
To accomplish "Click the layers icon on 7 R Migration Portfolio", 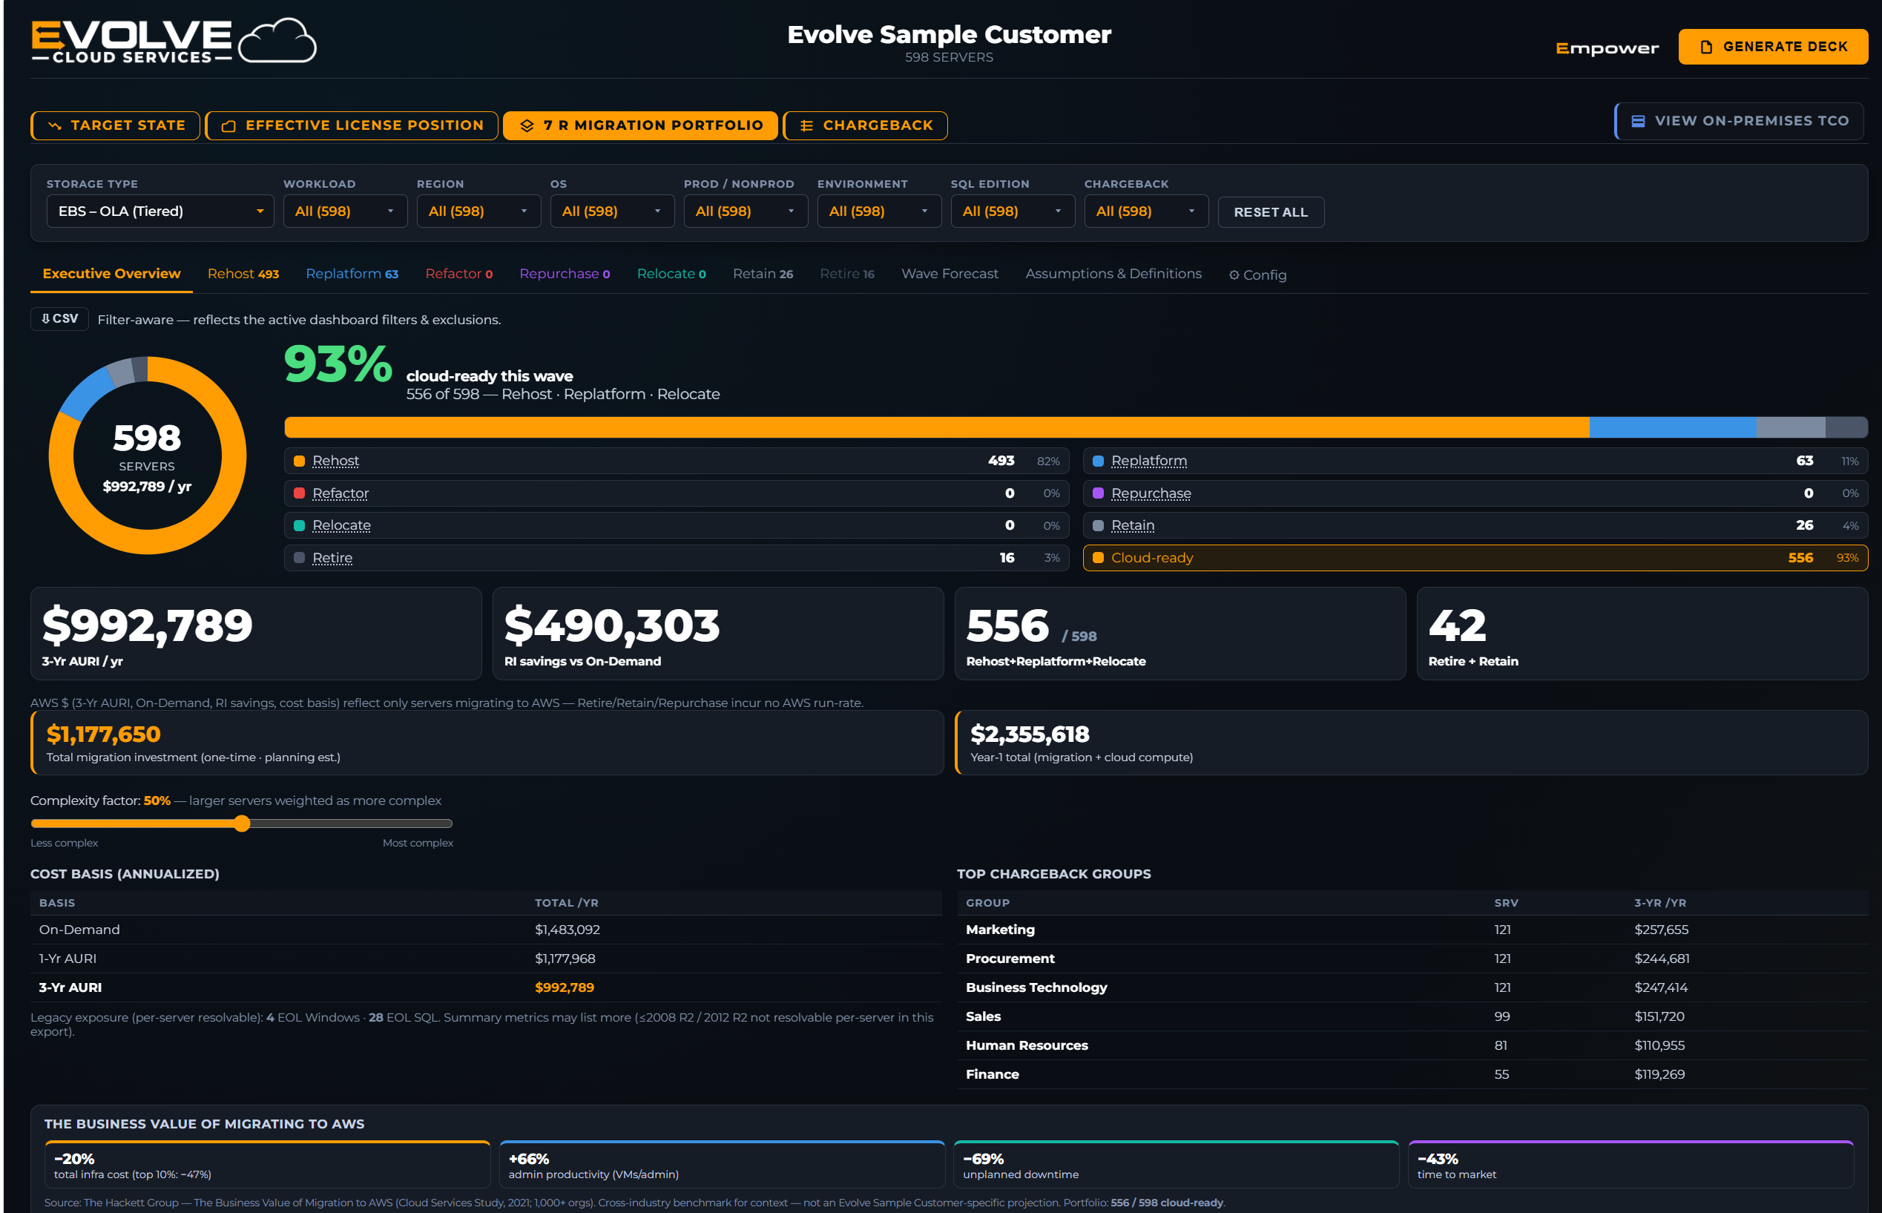I will (x=527, y=126).
